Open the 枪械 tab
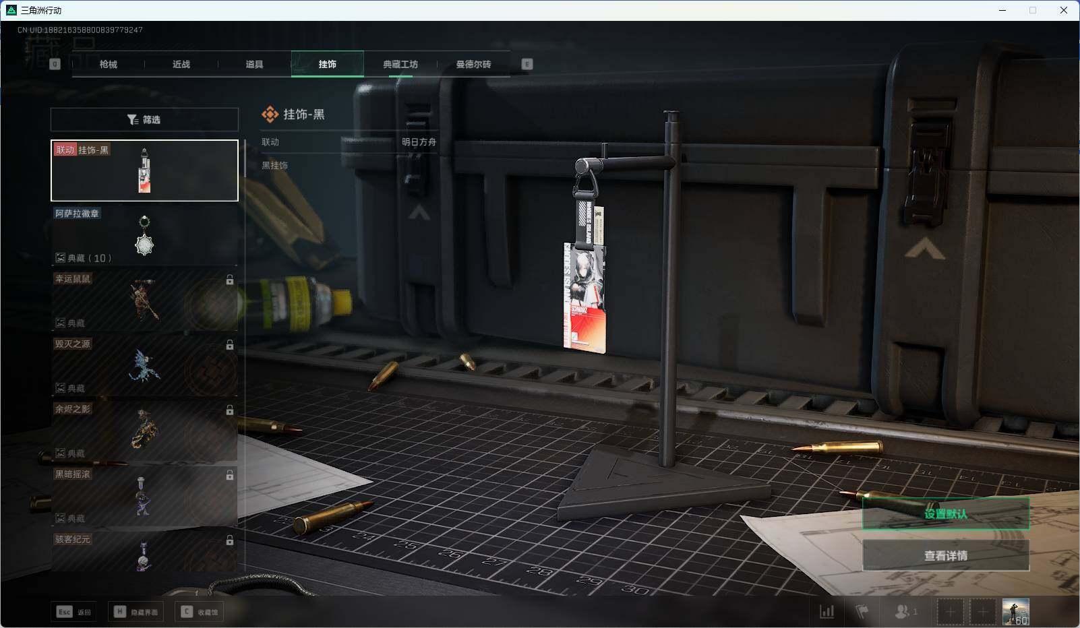 pos(108,64)
